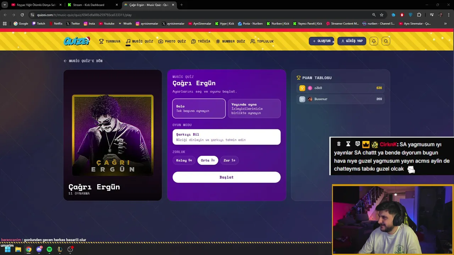Image resolution: width=454 pixels, height=255 pixels.
Task: Select the Şarkıyı Bil game mode
Action: tap(227, 137)
